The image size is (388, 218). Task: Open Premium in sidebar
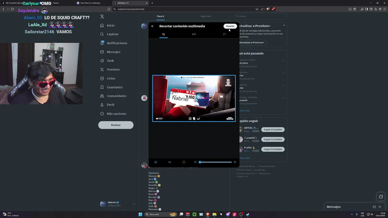pos(110,69)
